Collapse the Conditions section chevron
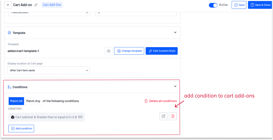 point(175,86)
